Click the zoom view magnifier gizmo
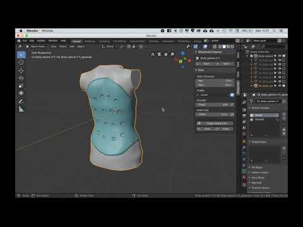This screenshot has height=227, width=303. pyautogui.click(x=172, y=54)
